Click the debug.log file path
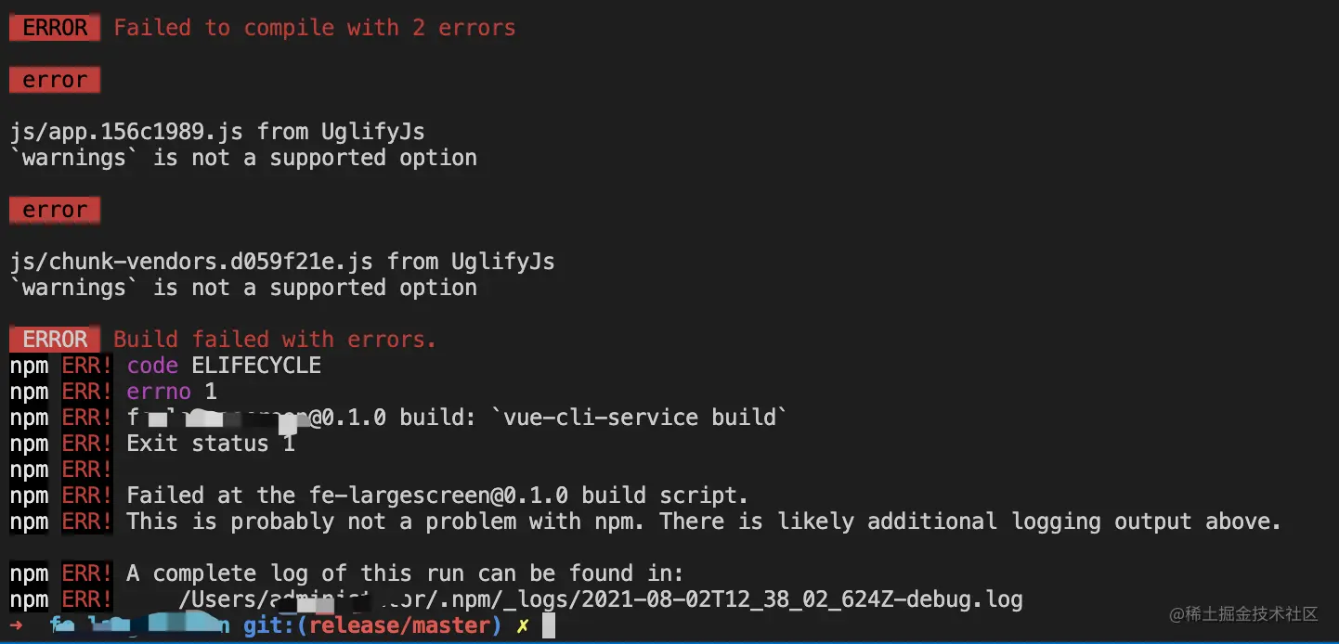 tap(601, 599)
